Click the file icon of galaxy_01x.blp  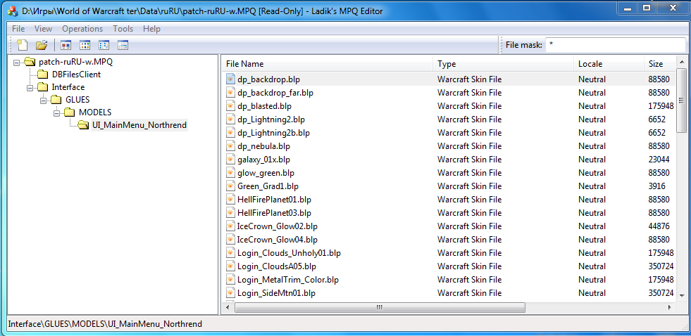tap(230, 159)
